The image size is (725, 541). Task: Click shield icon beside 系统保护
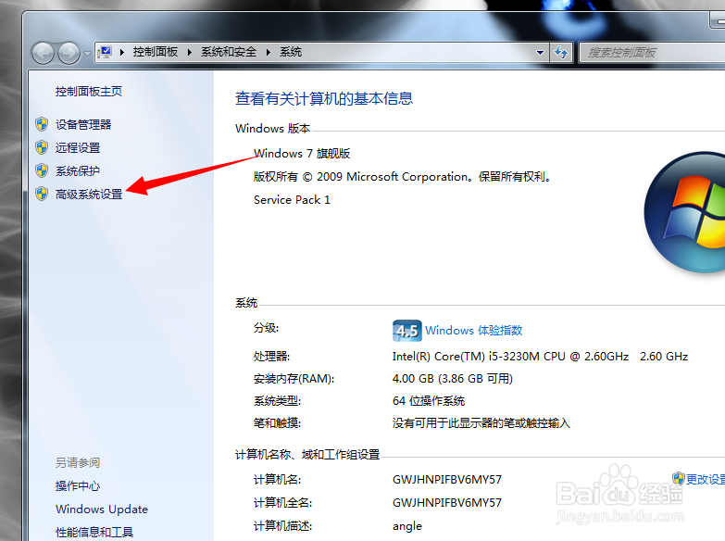click(42, 170)
